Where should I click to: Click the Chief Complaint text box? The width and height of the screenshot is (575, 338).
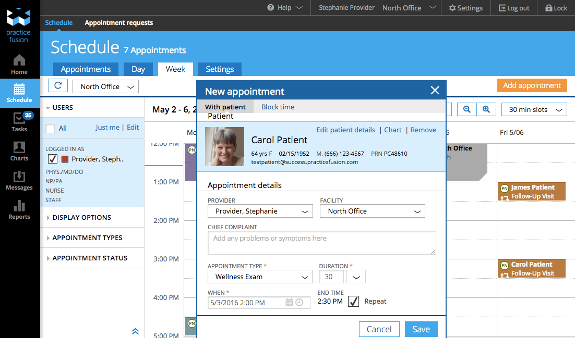[321, 243]
